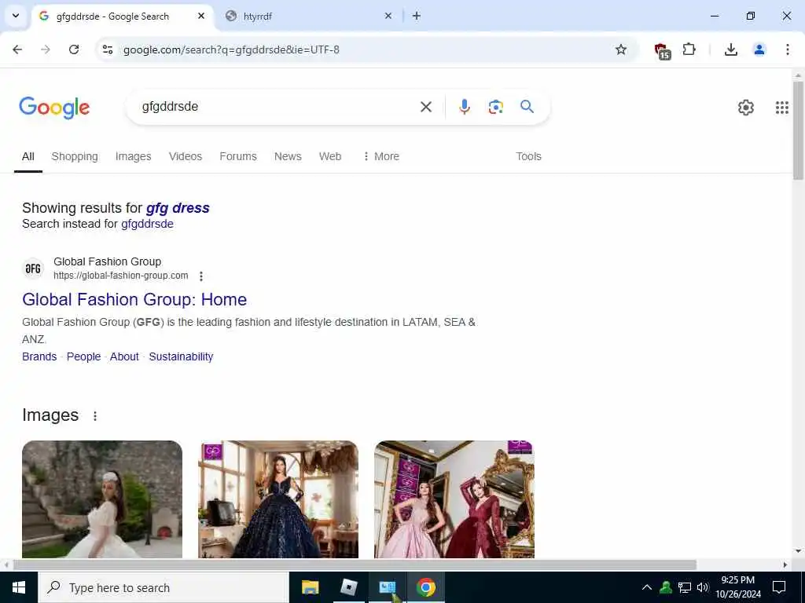805x603 pixels.
Task: Open the About sitelink
Action: [x=124, y=357]
